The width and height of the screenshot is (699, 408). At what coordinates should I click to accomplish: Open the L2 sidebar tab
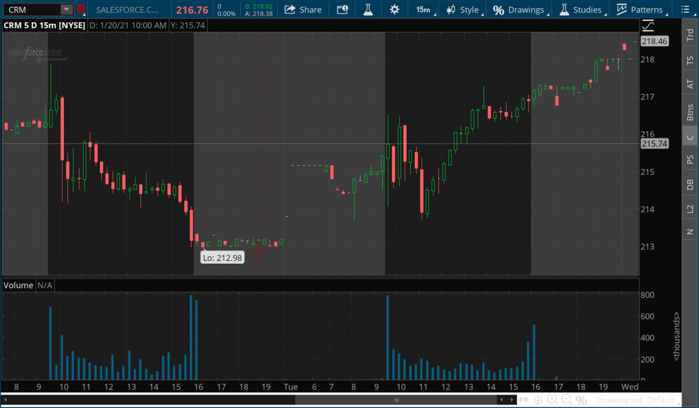[x=690, y=209]
